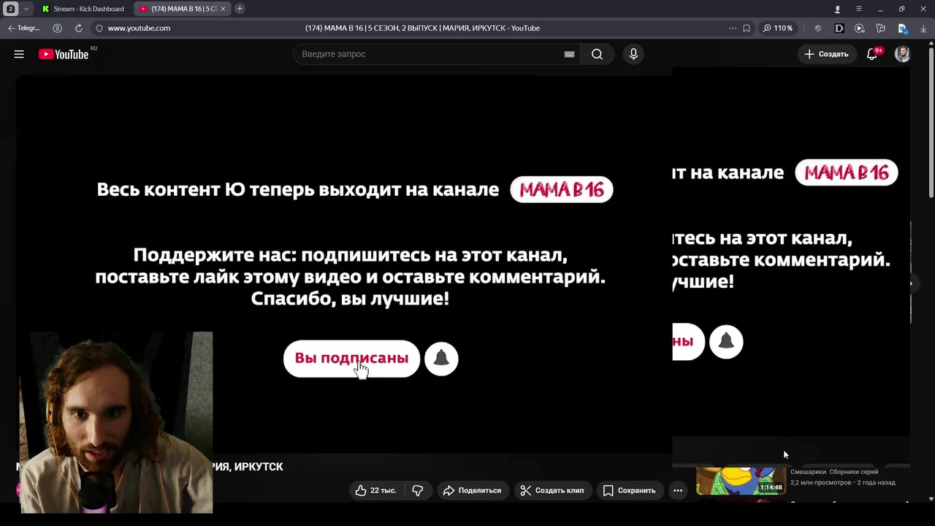The height and width of the screenshot is (526, 935).
Task: Open the account avatar menu
Action: coord(903,54)
